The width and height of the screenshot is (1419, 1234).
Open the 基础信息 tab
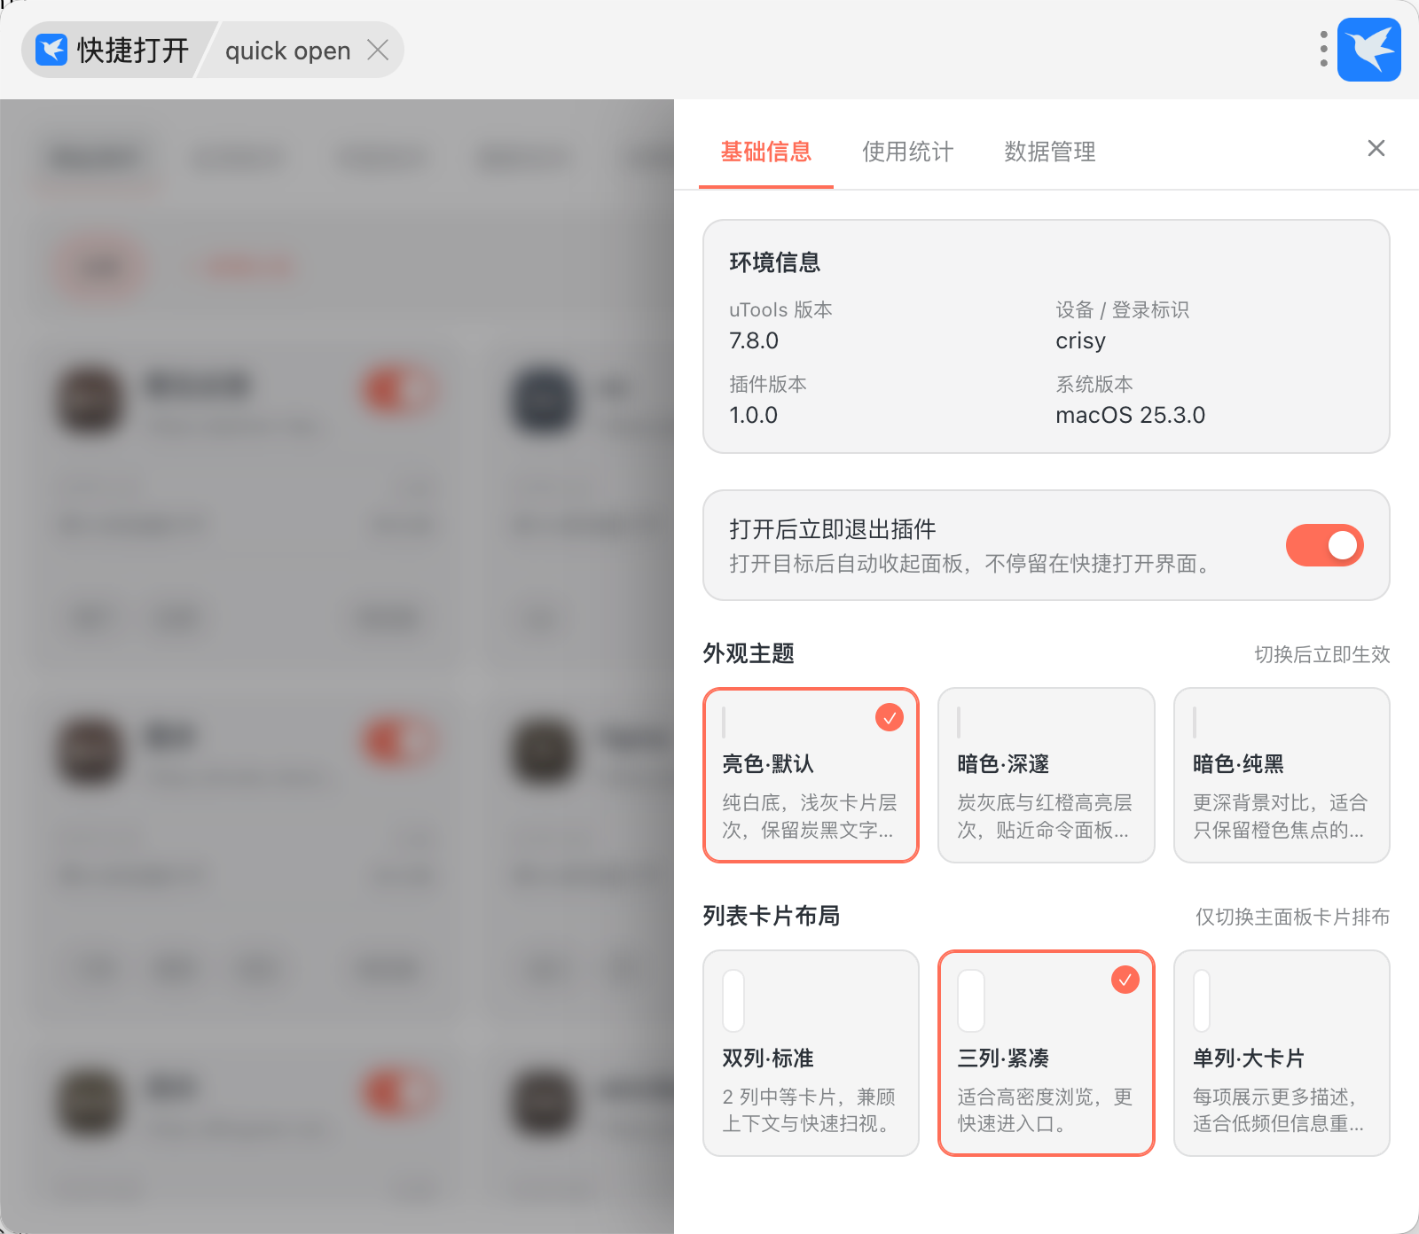[766, 152]
